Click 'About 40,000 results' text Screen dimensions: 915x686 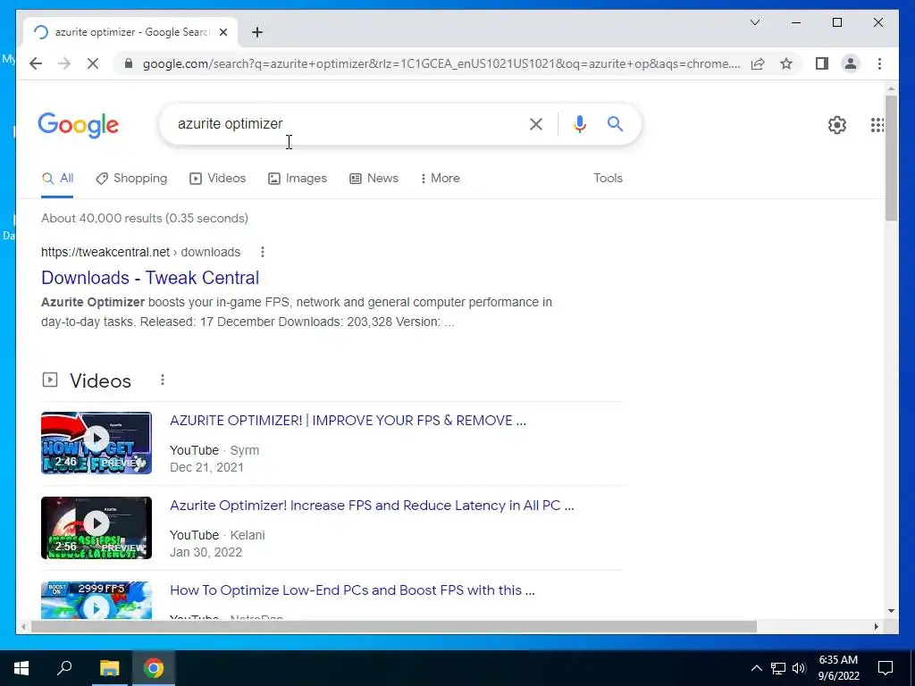[102, 218]
